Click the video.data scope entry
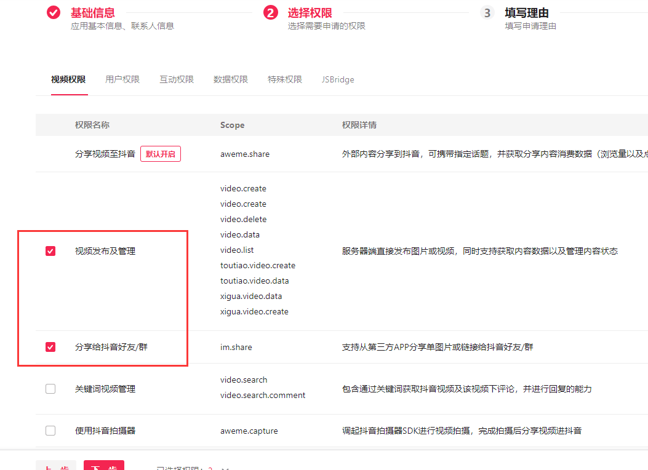This screenshot has width=648, height=470. click(x=240, y=234)
